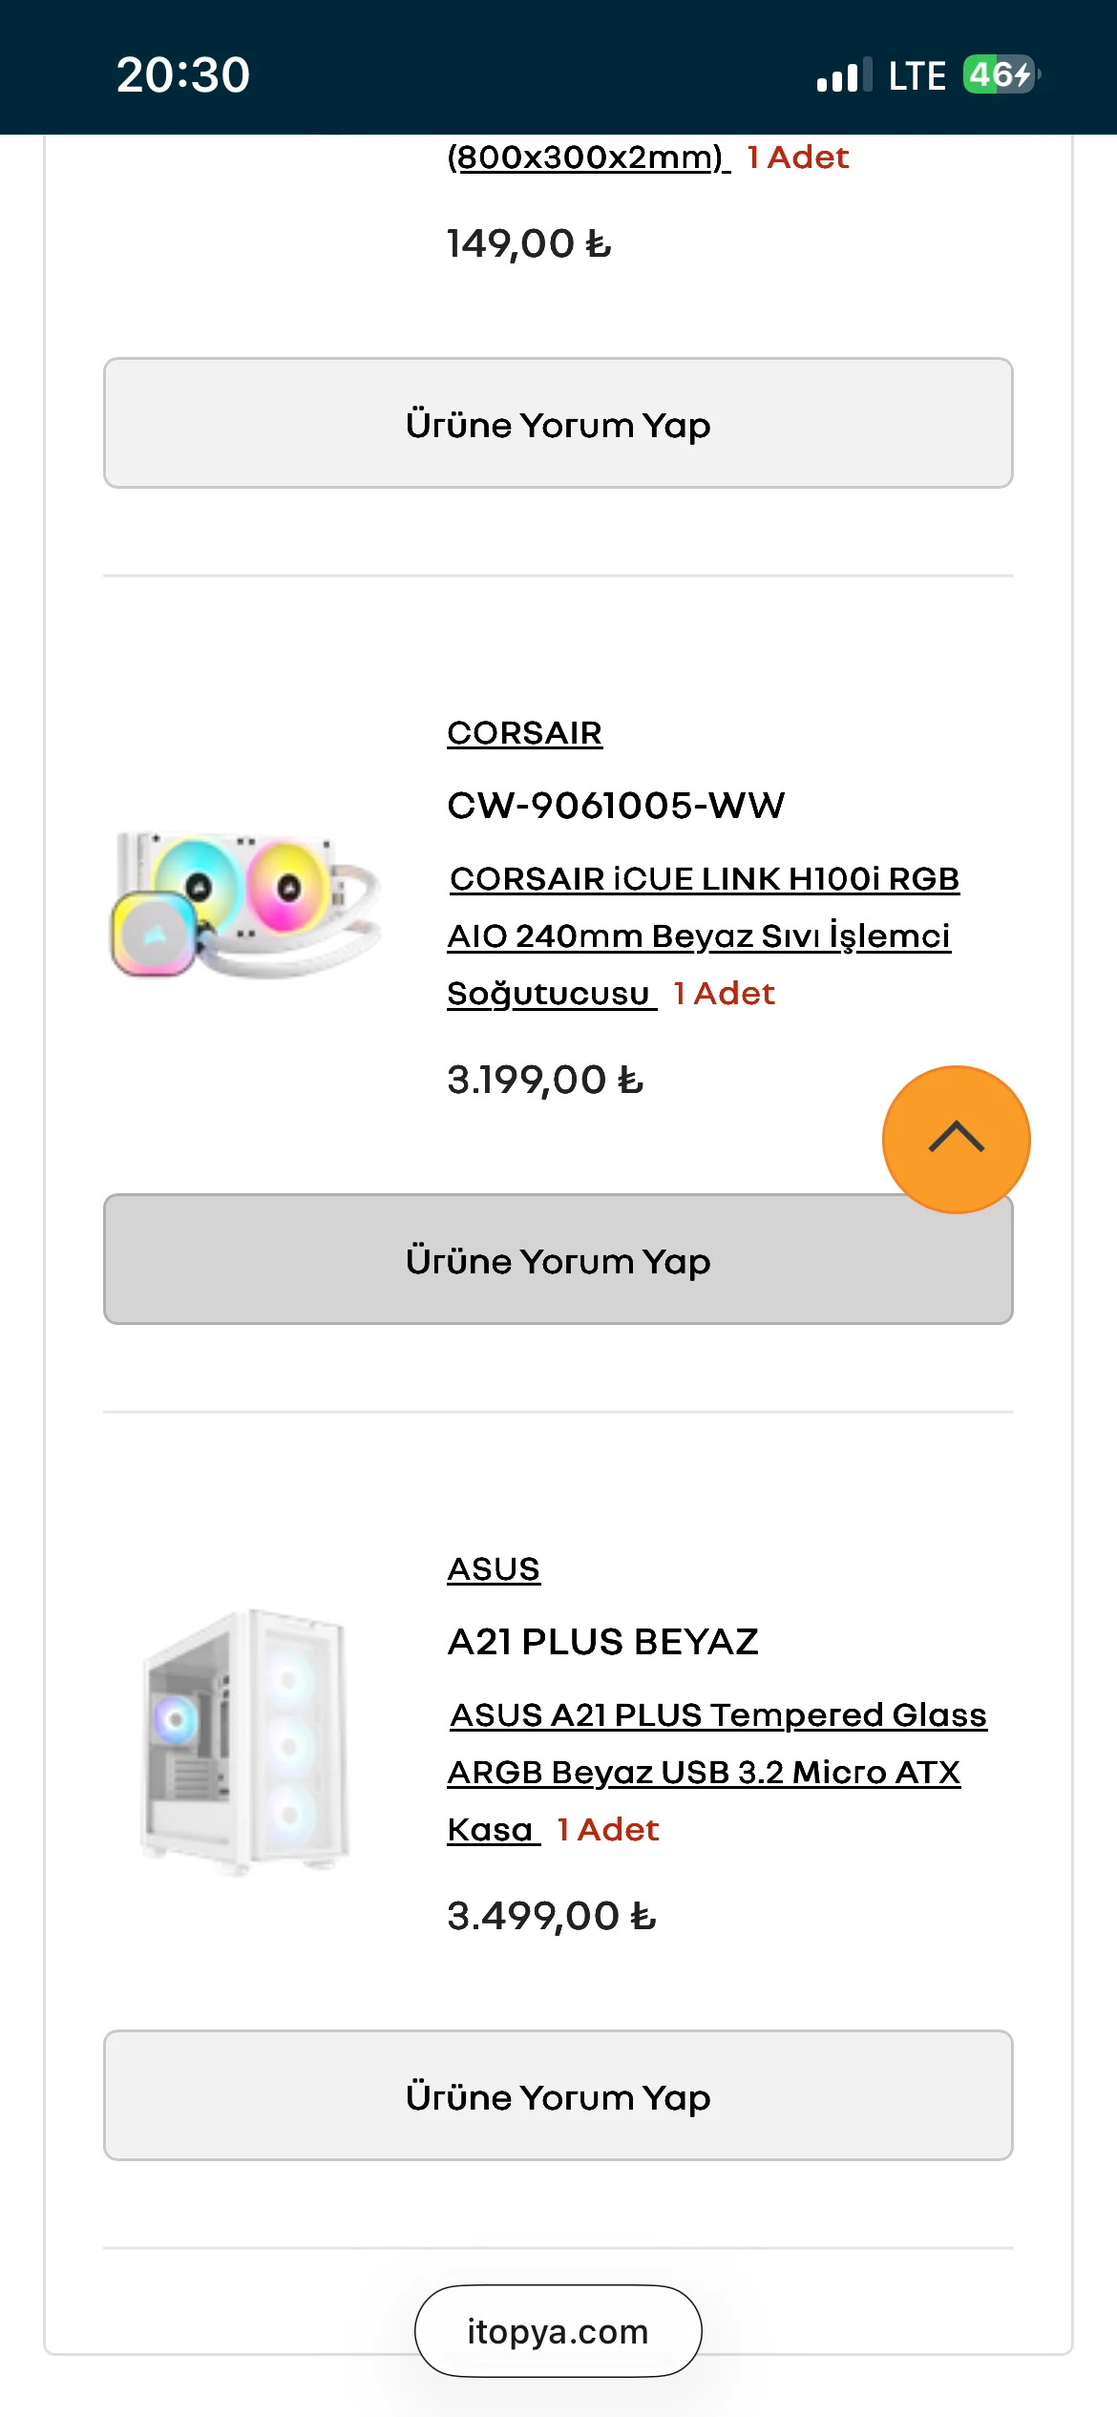Open ASUS A21 PLUS Tempered Glass product title
Screen dimensions: 1117x2417
pos(716,1771)
